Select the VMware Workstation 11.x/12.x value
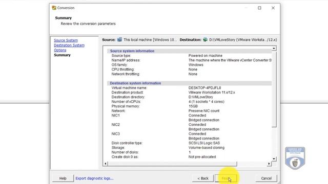Viewport: 328px width, 184px height. coord(212,93)
